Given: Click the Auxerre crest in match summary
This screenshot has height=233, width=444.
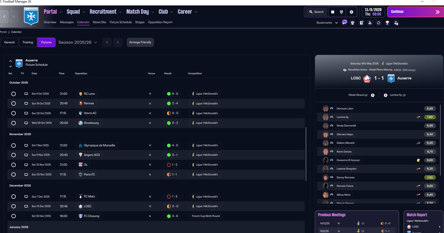Looking at the screenshot, I should coord(391,78).
